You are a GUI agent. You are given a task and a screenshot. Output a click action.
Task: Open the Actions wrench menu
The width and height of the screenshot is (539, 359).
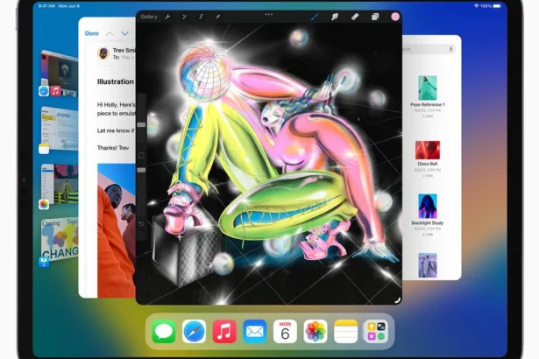(170, 17)
